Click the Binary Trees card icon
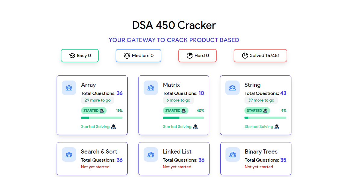 click(232, 154)
